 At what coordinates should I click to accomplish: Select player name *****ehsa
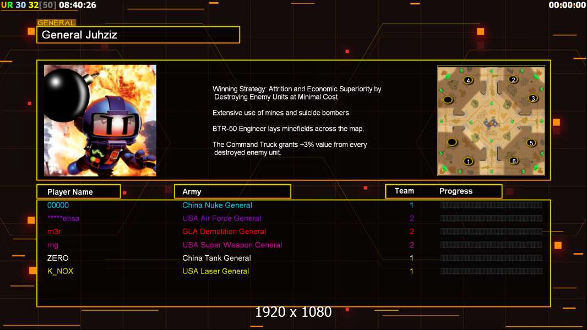pyautogui.click(x=63, y=218)
